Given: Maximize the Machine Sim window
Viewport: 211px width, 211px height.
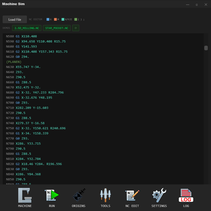Looking at the screenshot, I should coord(197,5).
